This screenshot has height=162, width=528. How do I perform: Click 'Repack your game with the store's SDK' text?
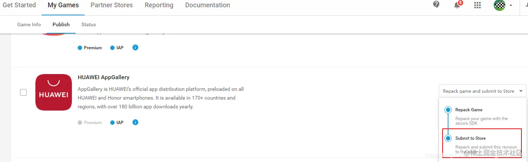tap(482, 121)
